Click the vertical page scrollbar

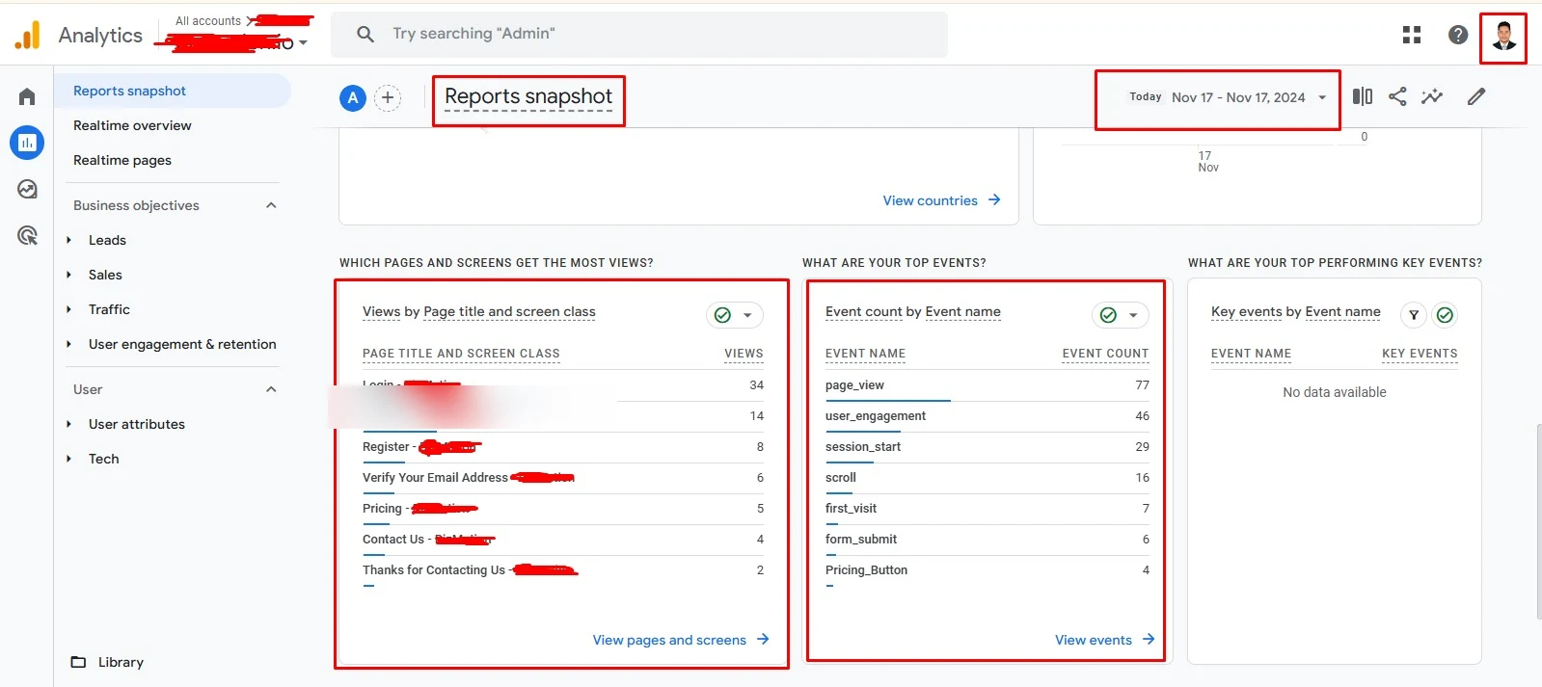coord(1539,520)
